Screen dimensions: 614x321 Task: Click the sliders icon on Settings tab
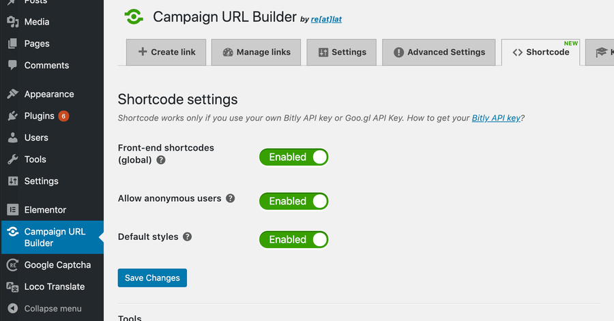[x=323, y=52]
